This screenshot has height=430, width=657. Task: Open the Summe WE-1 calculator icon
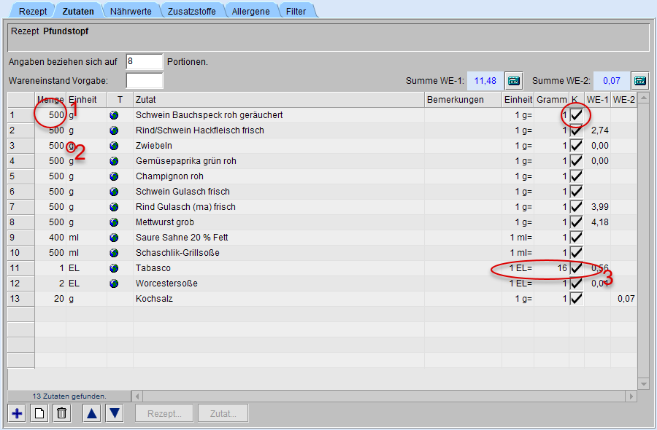tap(514, 81)
